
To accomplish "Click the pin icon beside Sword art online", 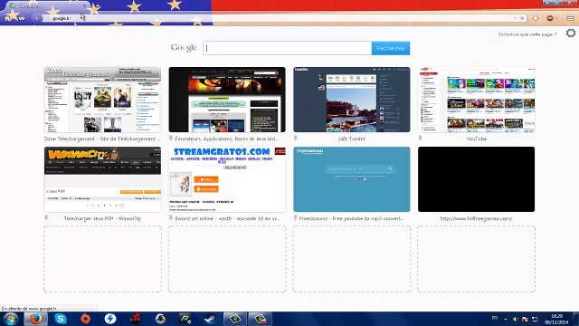I will point(171,218).
